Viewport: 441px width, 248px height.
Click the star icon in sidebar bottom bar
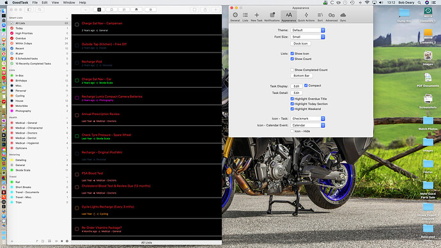coord(62,241)
